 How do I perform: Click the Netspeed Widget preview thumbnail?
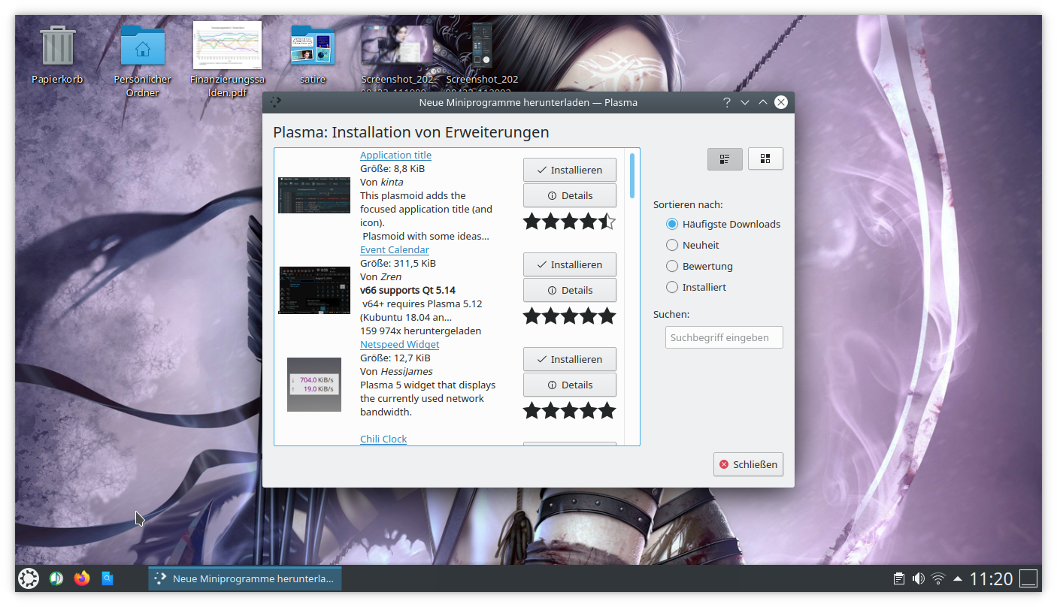pos(314,385)
